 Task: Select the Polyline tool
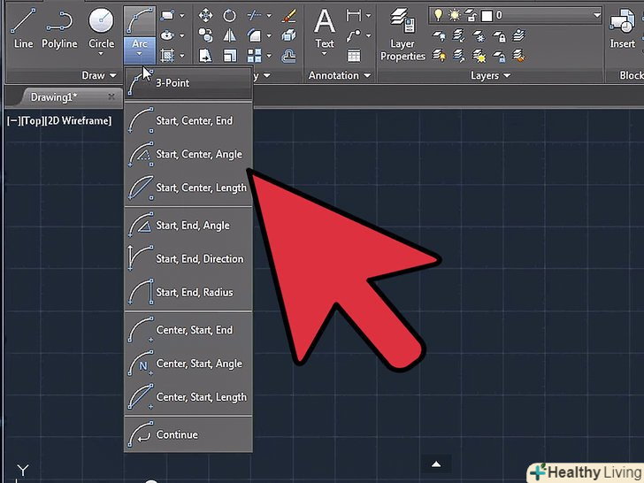59,28
